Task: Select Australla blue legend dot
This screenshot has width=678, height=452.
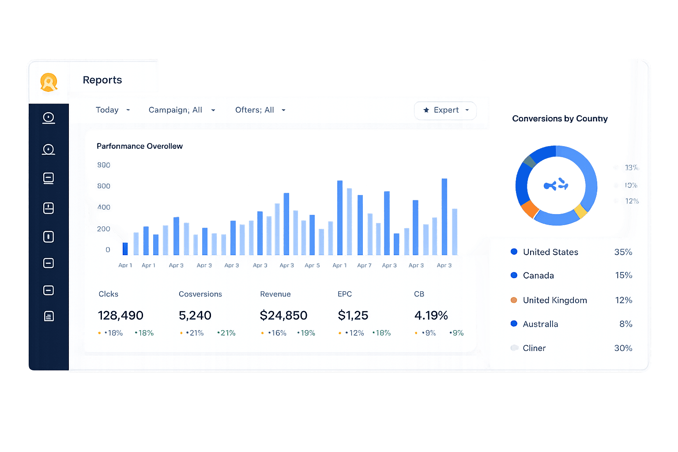Action: point(514,324)
